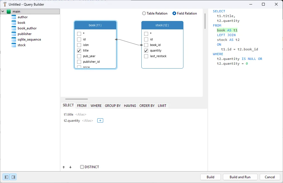
Task: Check the isbn field checkbox
Action: pos(79,45)
